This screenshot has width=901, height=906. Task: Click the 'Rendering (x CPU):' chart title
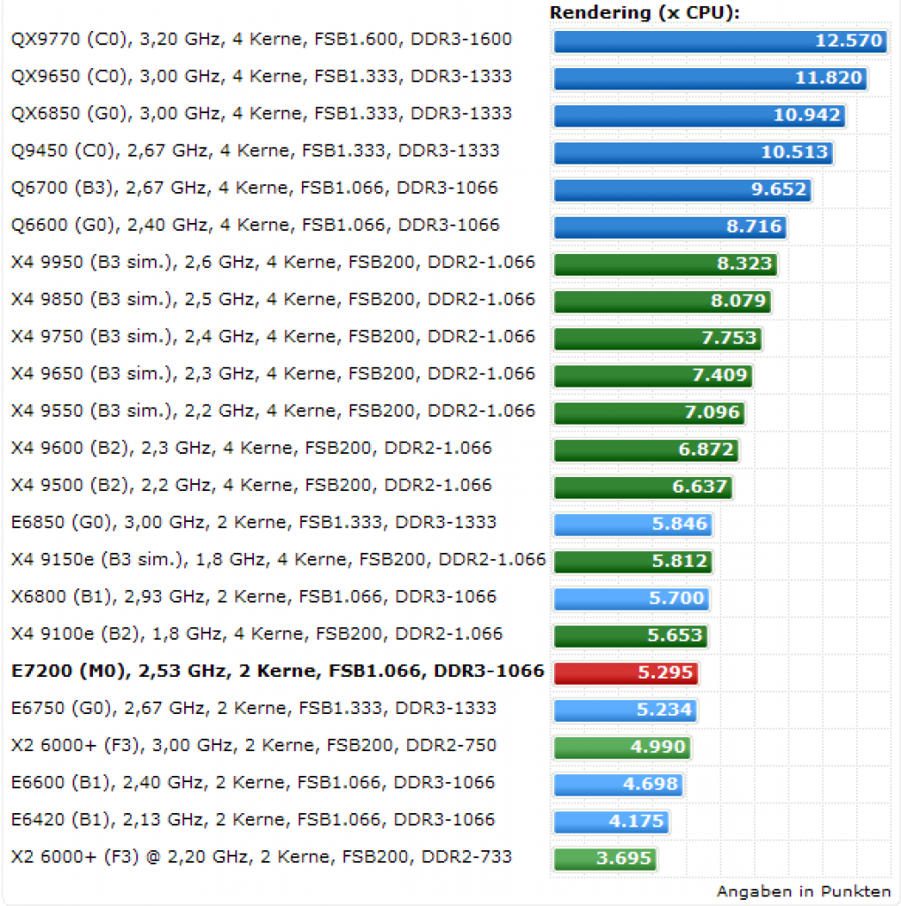click(644, 12)
